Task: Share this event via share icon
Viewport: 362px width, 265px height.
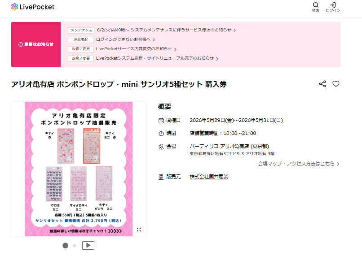Action: [x=322, y=84]
